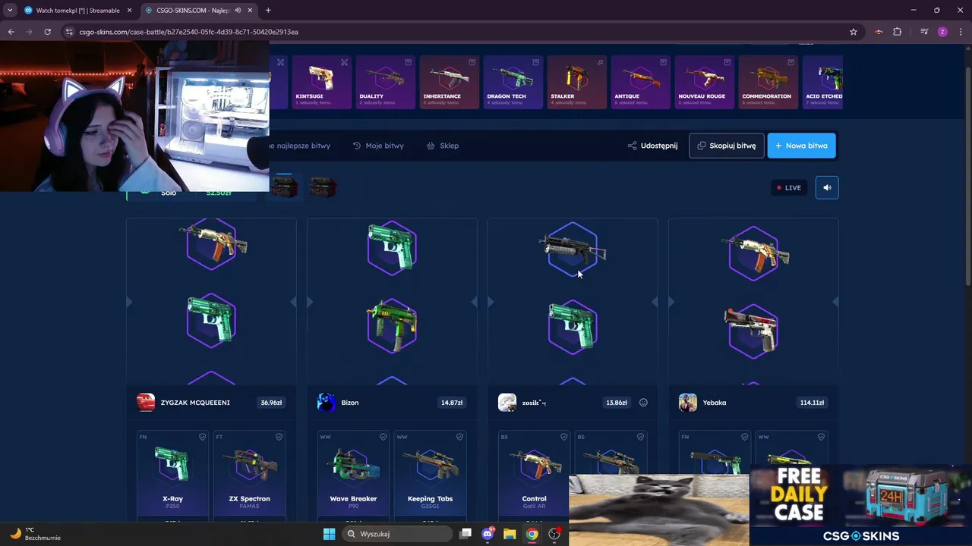Open the Windows Start menu
972x546 pixels.
click(329, 534)
